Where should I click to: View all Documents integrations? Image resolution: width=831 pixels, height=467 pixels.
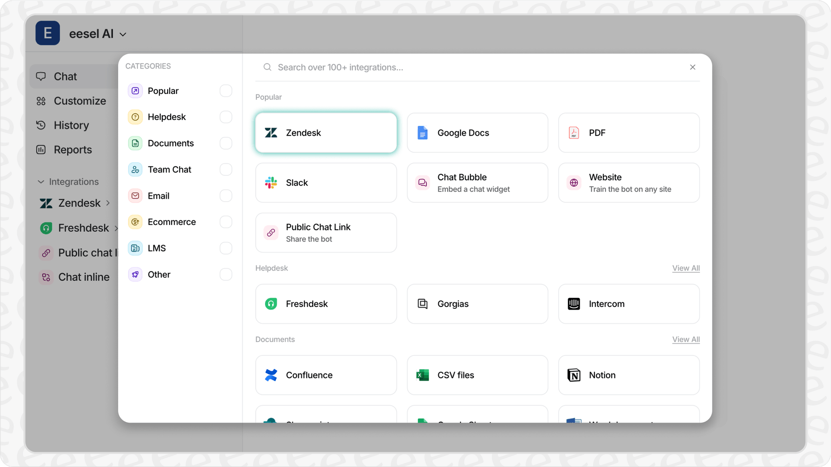click(x=686, y=339)
